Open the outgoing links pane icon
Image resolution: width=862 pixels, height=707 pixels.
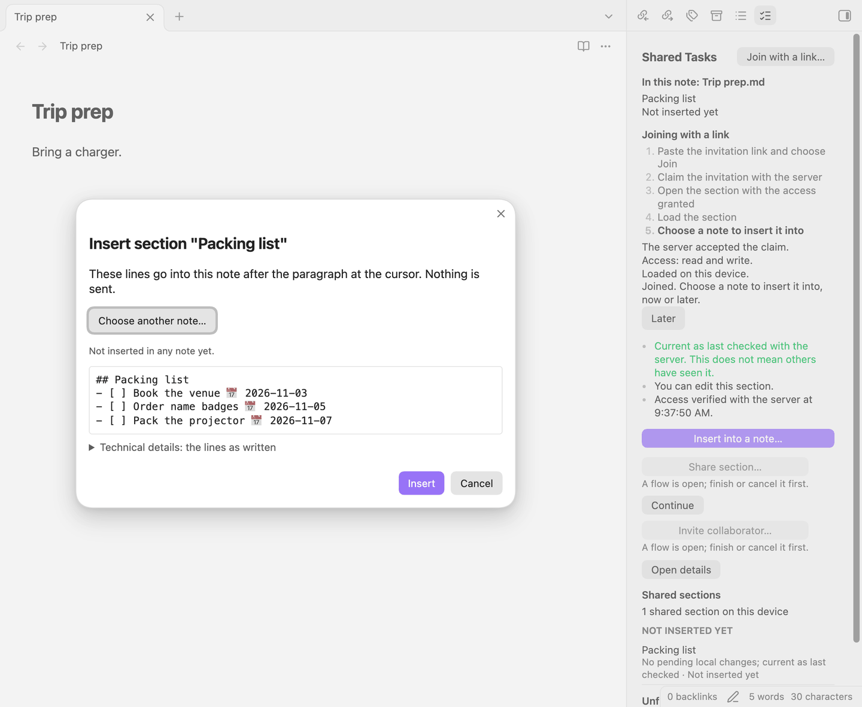point(667,16)
